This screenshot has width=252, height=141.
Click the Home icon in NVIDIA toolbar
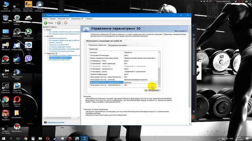[x=66, y=23]
